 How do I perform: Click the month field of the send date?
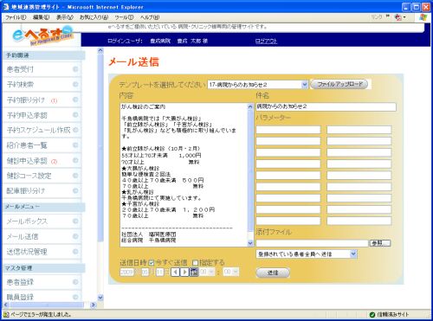(x=145, y=272)
